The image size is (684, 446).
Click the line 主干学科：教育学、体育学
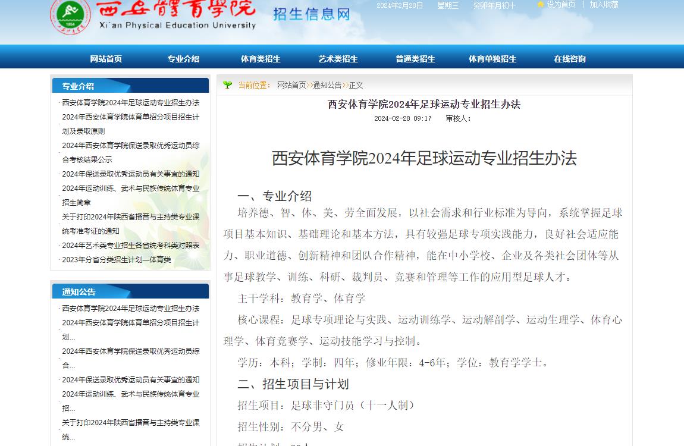(x=302, y=299)
